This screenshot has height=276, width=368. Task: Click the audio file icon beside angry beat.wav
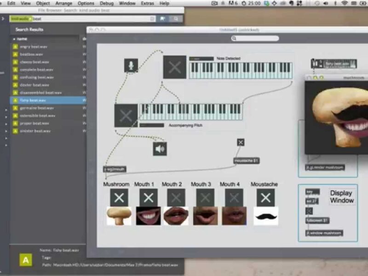coord(15,47)
